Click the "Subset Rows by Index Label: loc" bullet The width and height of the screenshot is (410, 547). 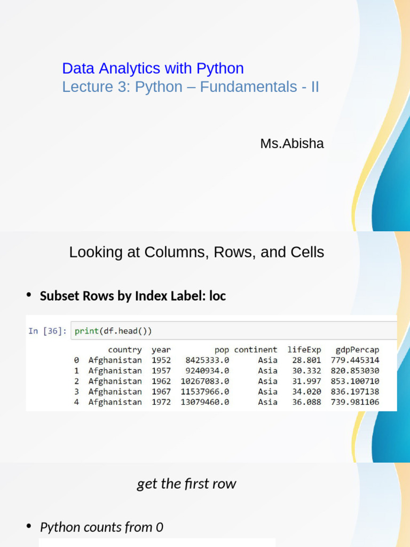tap(132, 296)
